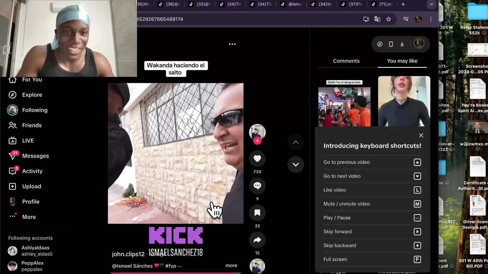This screenshot has width=488, height=274.
Task: Expand Chrome tab search dropdown
Action: 432,4
